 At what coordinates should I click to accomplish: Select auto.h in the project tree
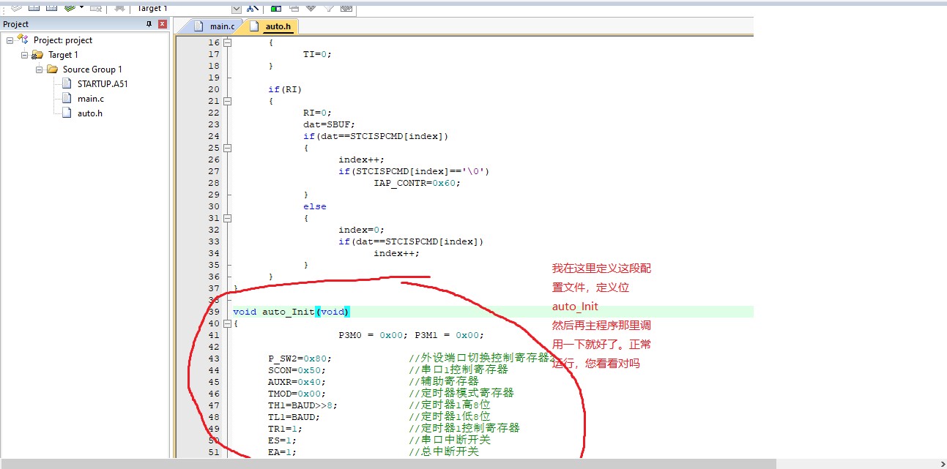tap(90, 113)
